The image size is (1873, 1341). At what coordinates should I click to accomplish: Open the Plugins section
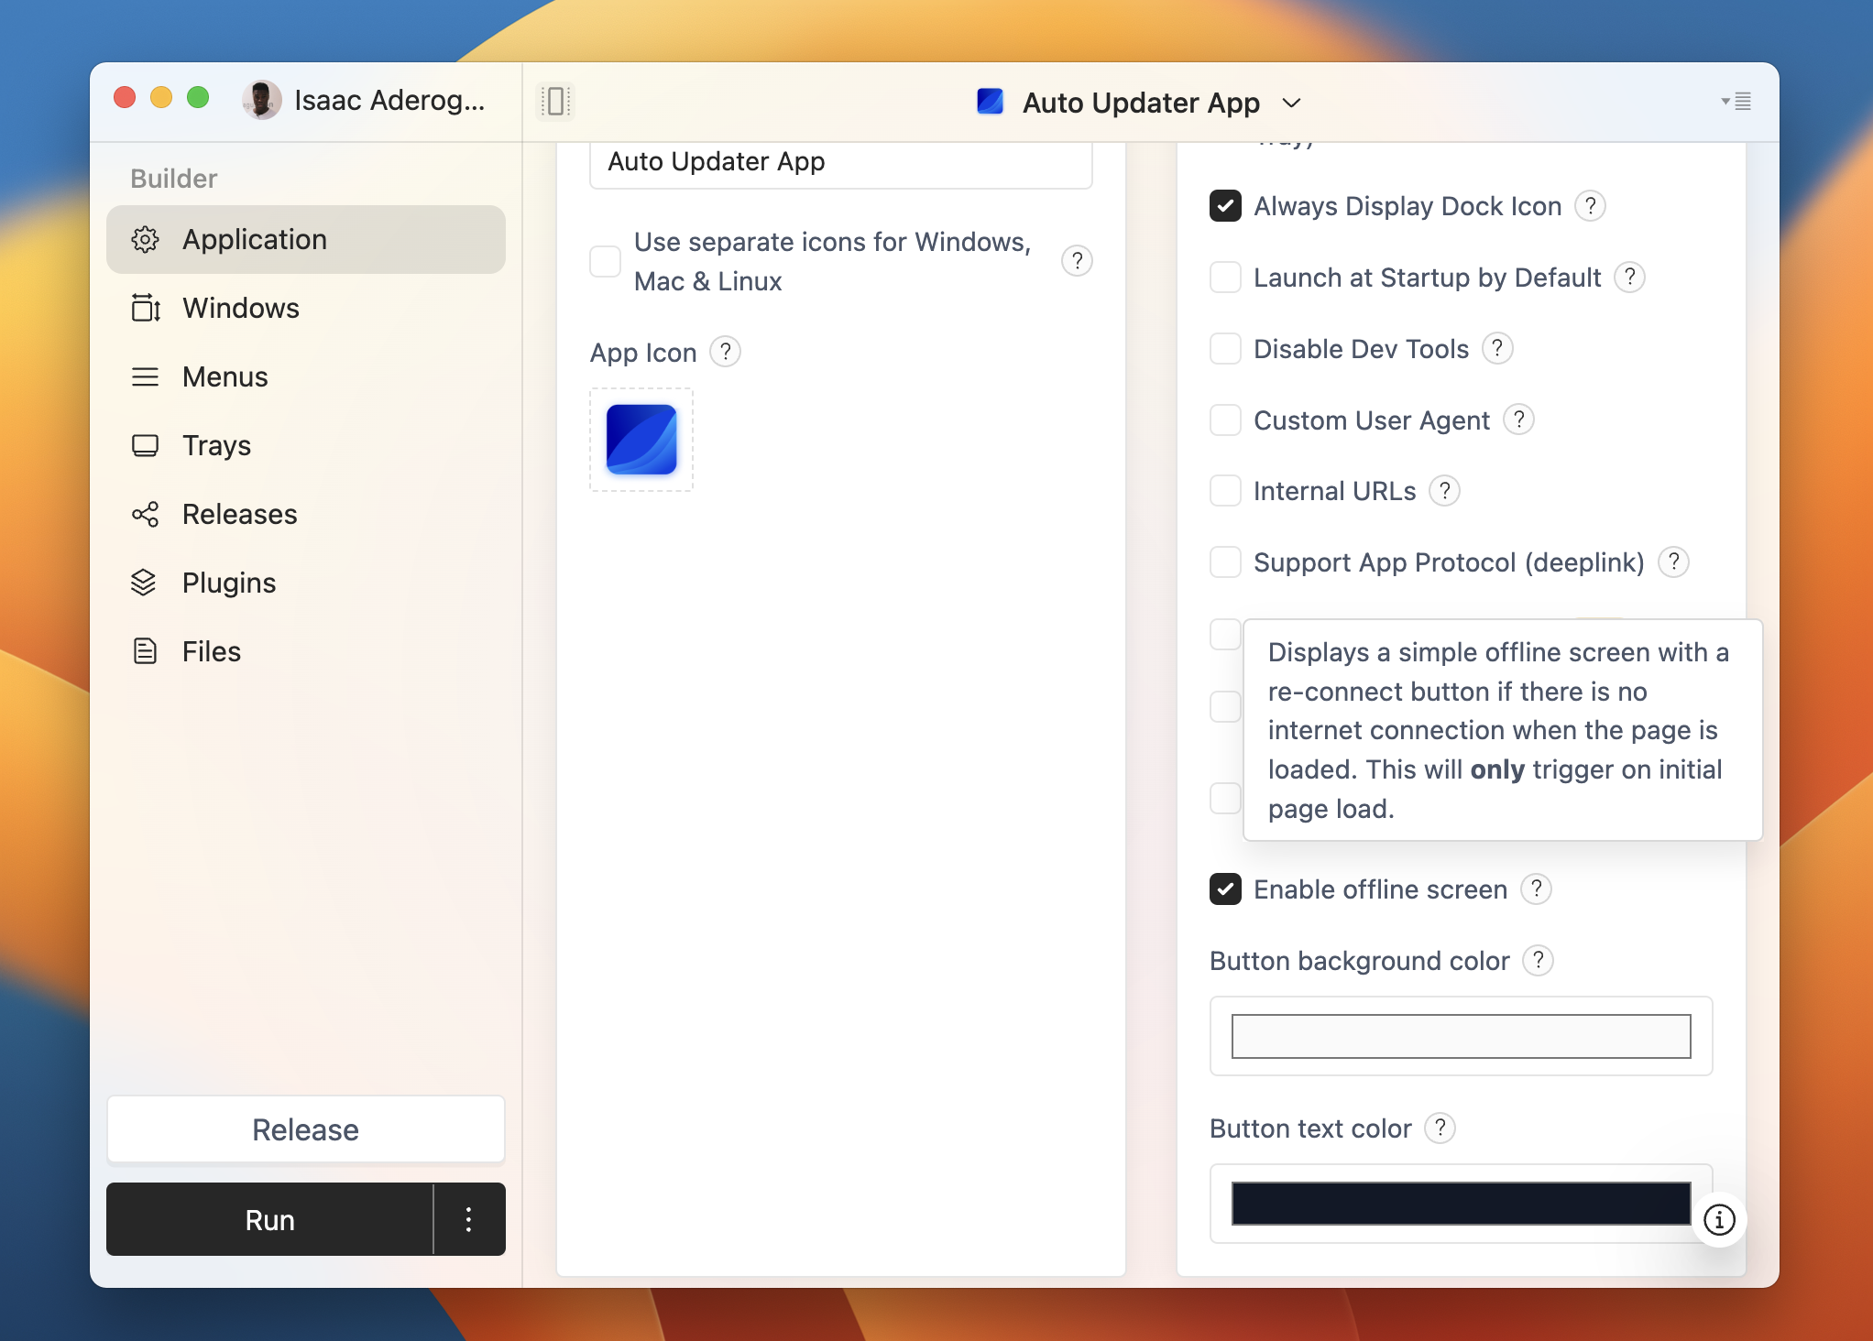229,583
